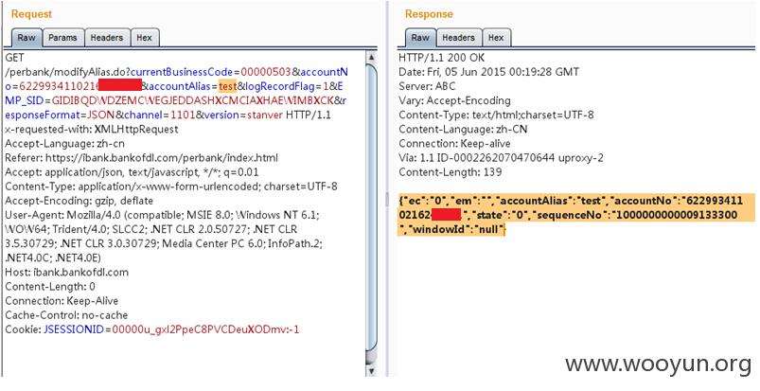Viewport: 760px width, 391px height.
Task: Click the request pane scroll down arrow
Action: click(372, 370)
